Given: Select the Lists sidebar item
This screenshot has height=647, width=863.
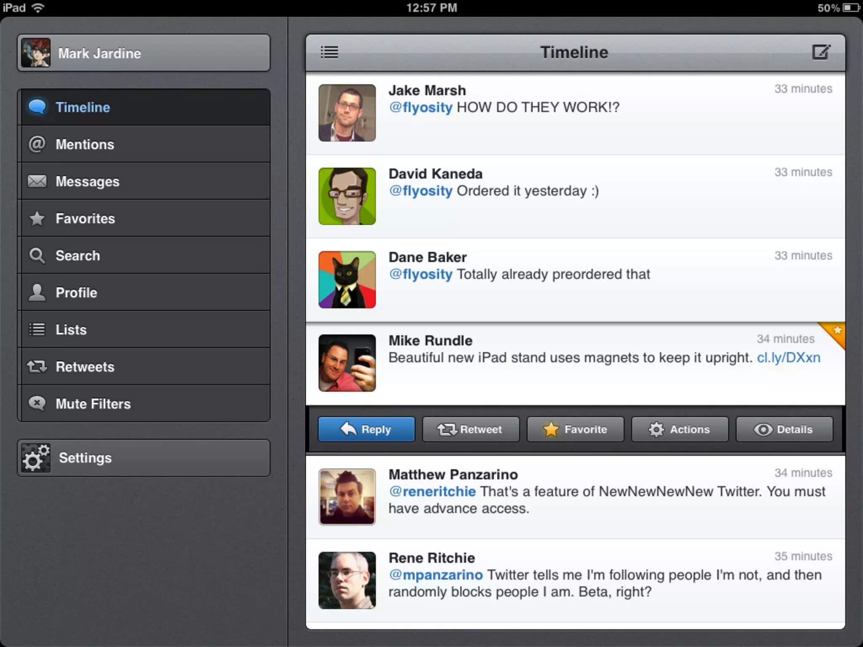Looking at the screenshot, I should point(144,329).
